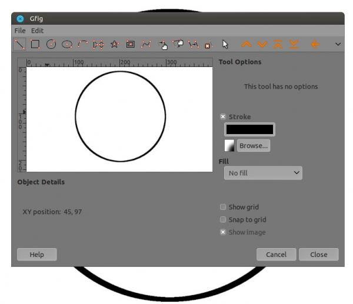The height and width of the screenshot is (304, 353).
Task: Click the Help button
Action: [x=37, y=255]
